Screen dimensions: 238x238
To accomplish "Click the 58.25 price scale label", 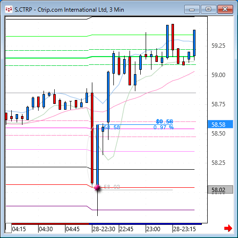I will [218, 162].
